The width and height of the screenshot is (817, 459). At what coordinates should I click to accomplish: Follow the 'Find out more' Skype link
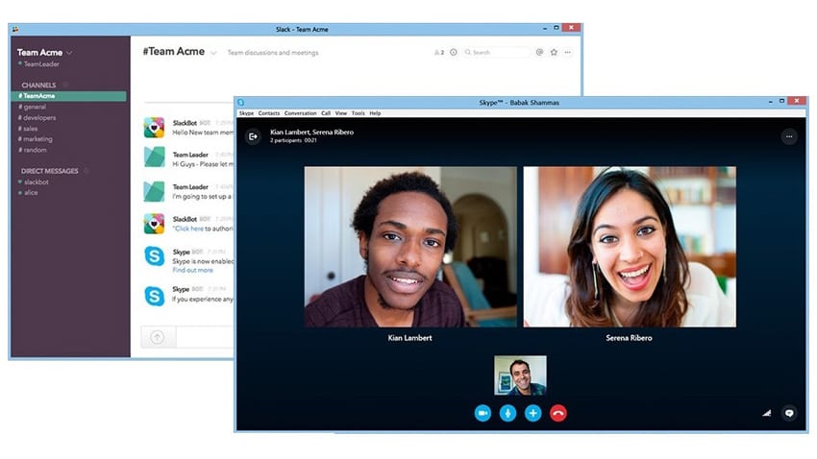pos(193,270)
